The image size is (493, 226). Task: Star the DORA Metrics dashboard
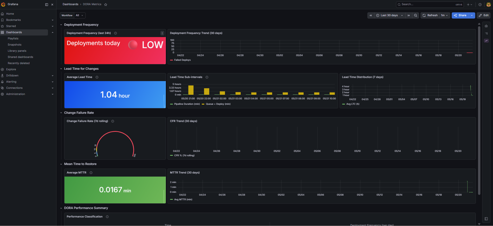click(105, 5)
